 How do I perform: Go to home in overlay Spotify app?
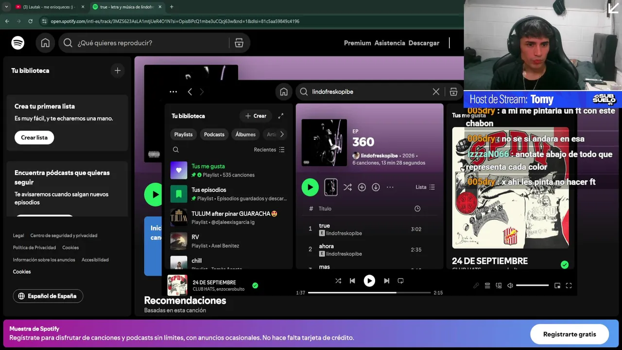coord(284,91)
